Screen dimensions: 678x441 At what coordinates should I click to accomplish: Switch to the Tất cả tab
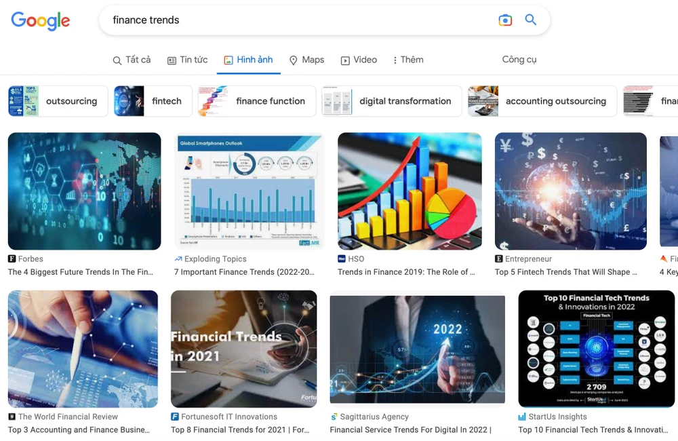click(x=132, y=60)
